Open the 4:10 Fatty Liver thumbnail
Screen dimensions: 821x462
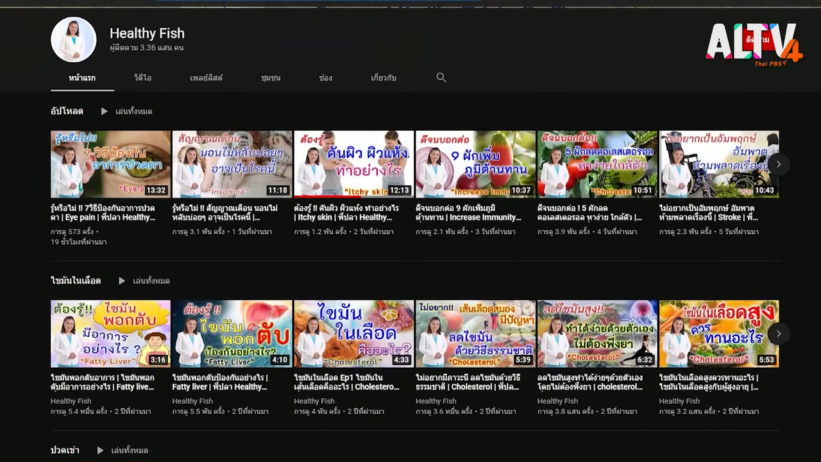232,334
